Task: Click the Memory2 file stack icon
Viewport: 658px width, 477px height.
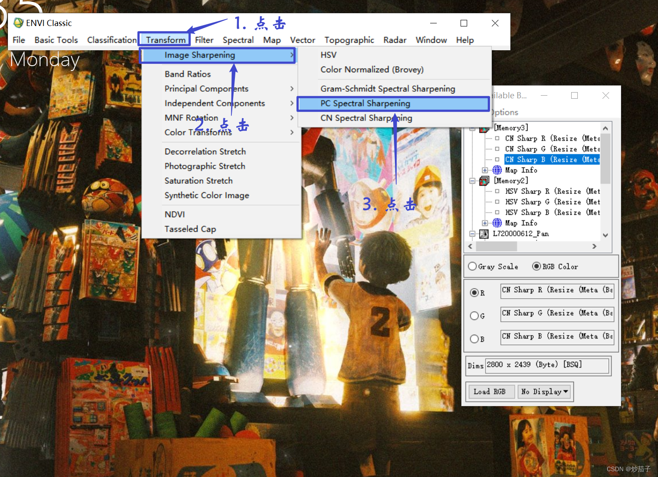Action: (x=484, y=181)
